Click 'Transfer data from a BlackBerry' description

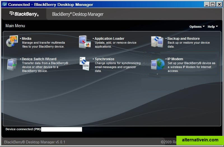click(x=45, y=63)
